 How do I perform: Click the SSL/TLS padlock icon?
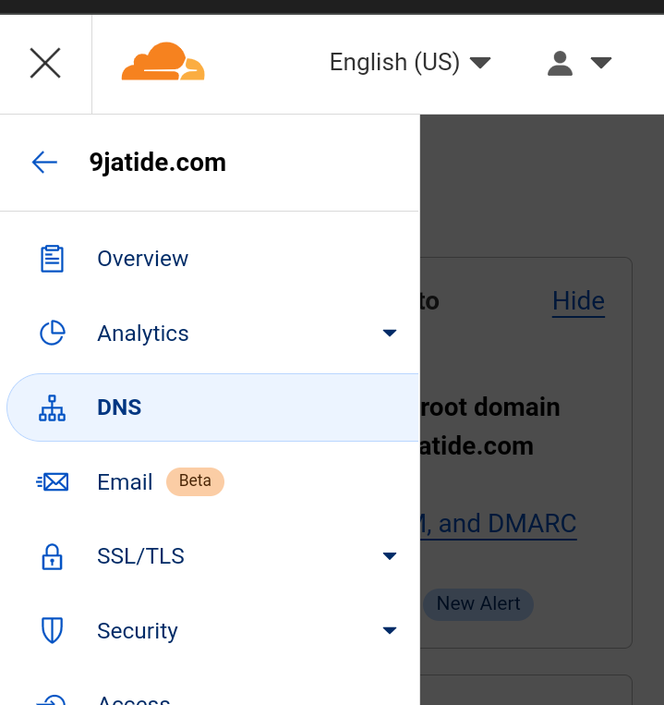[x=52, y=556]
